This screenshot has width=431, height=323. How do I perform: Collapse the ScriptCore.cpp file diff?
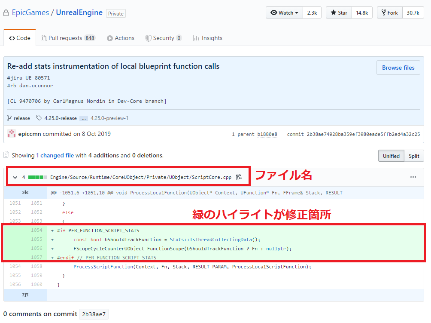(x=15, y=177)
